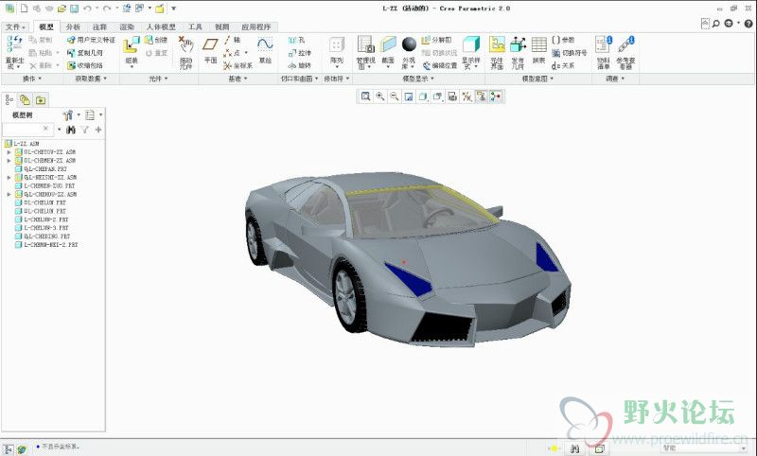Switch to the 渲染 render tab
Image resolution: width=757 pixels, height=456 pixels.
127,27
